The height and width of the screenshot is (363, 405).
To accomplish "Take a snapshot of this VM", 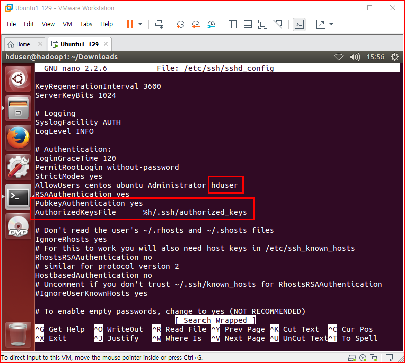I will pos(180,24).
